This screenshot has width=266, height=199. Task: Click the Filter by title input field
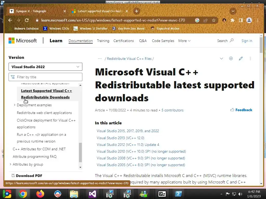tap(45, 77)
